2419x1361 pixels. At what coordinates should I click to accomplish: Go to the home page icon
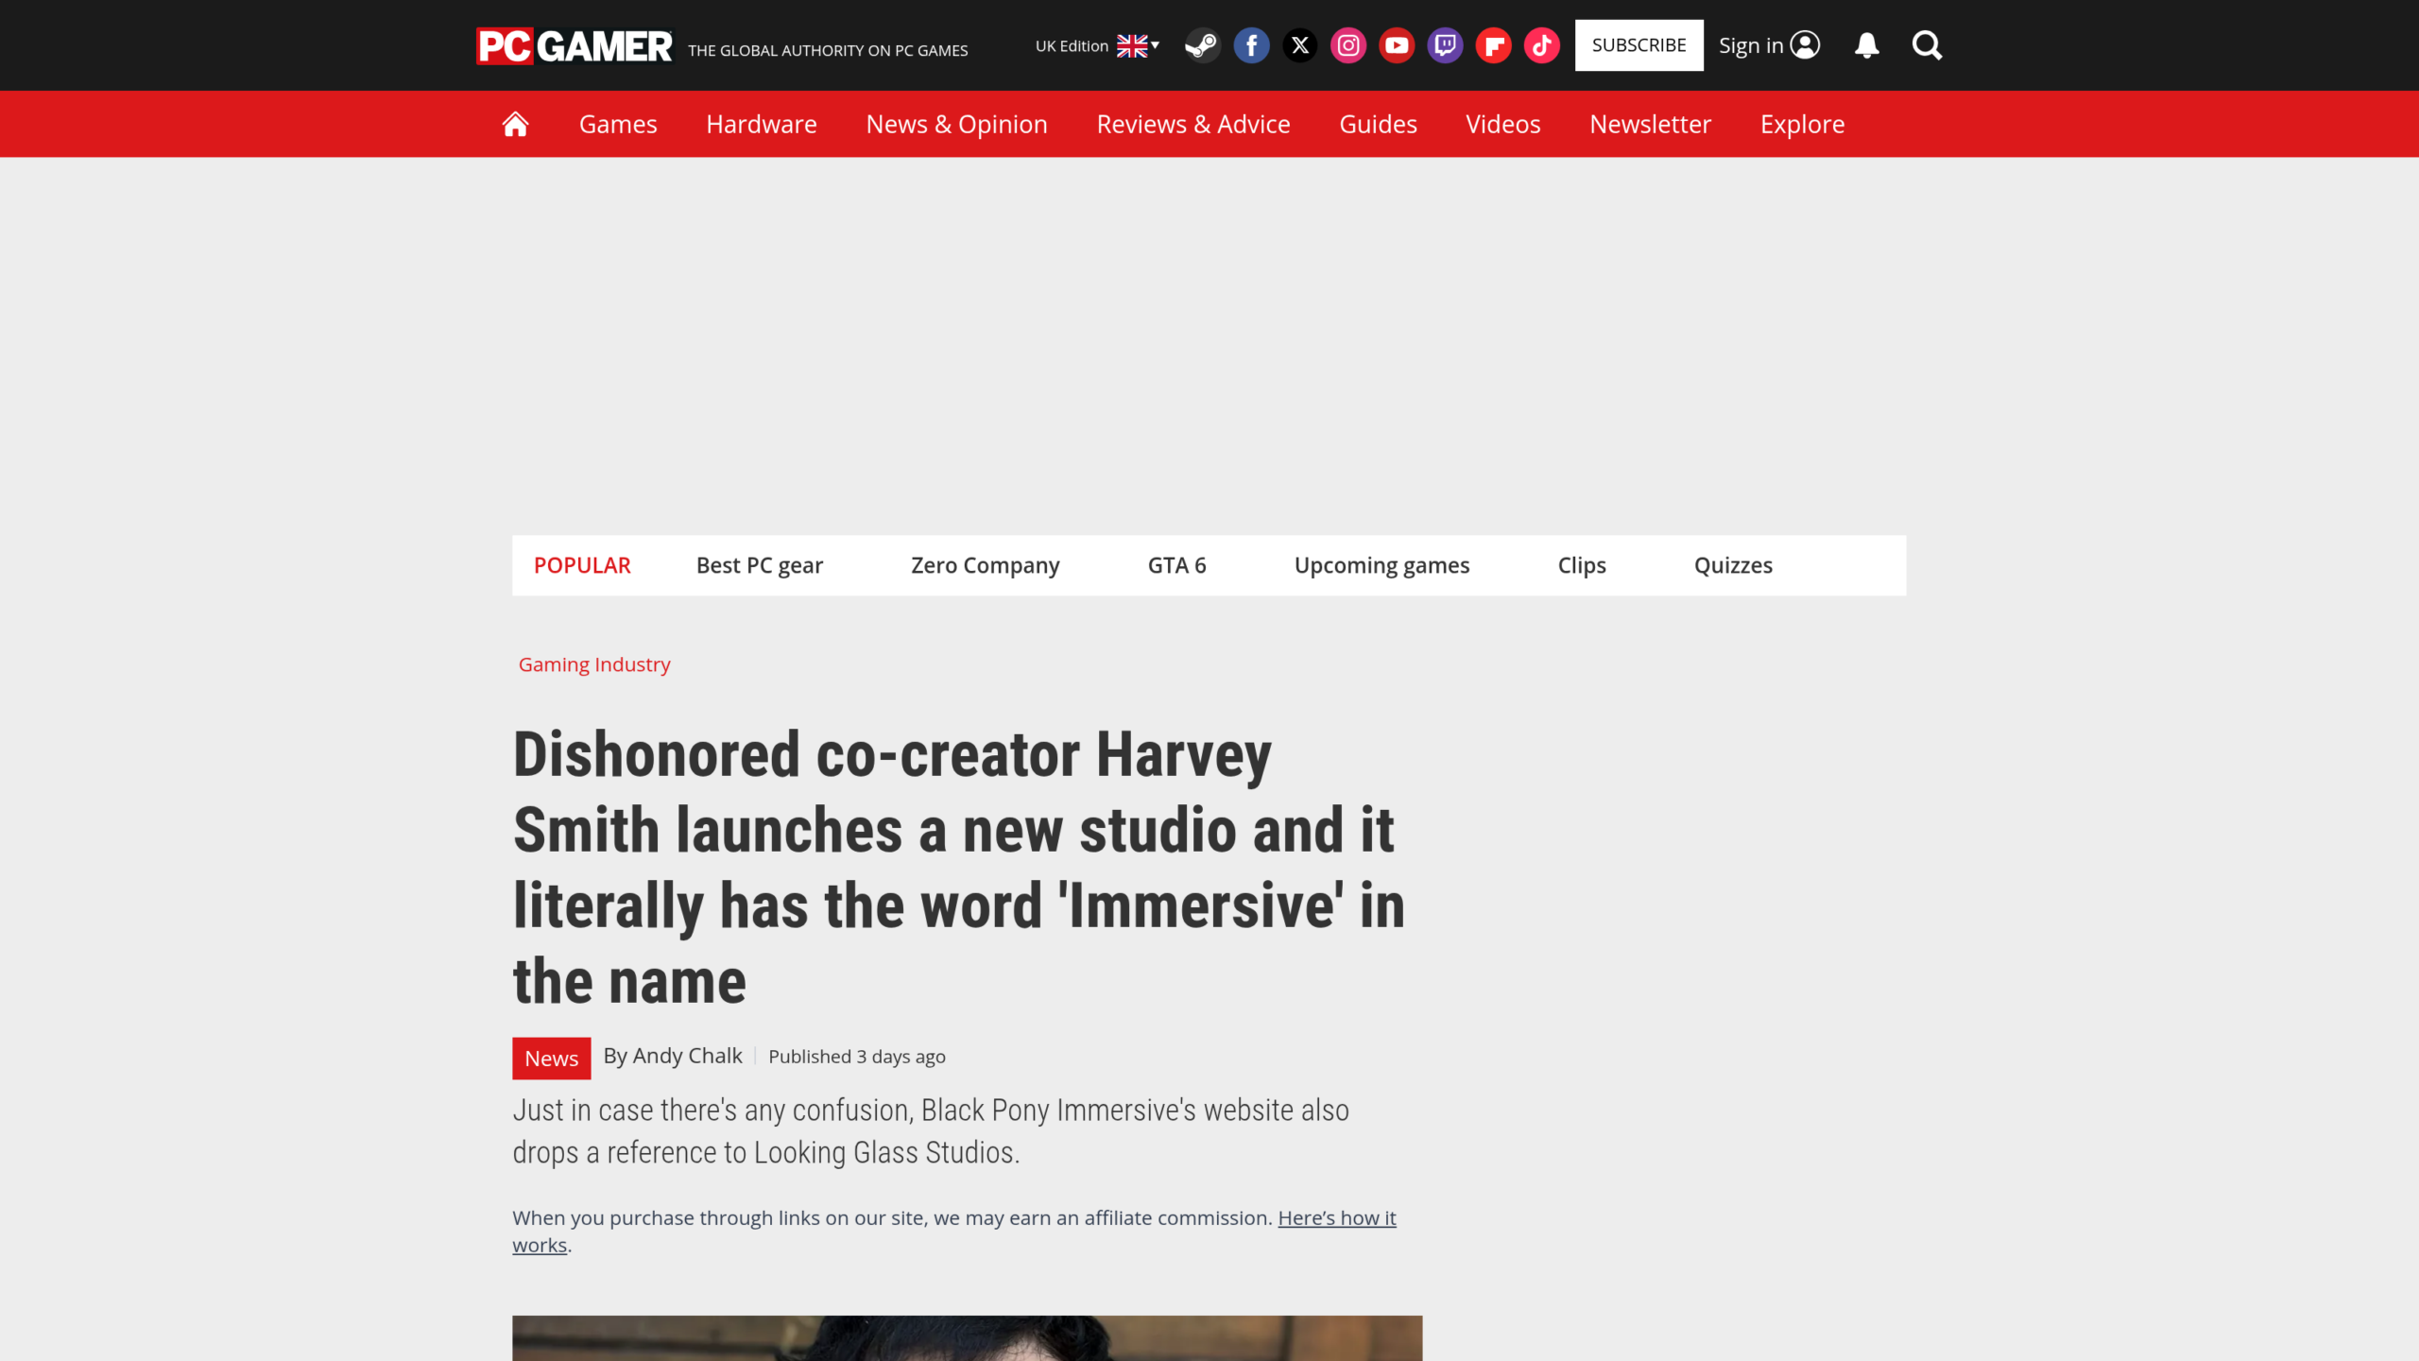point(515,124)
